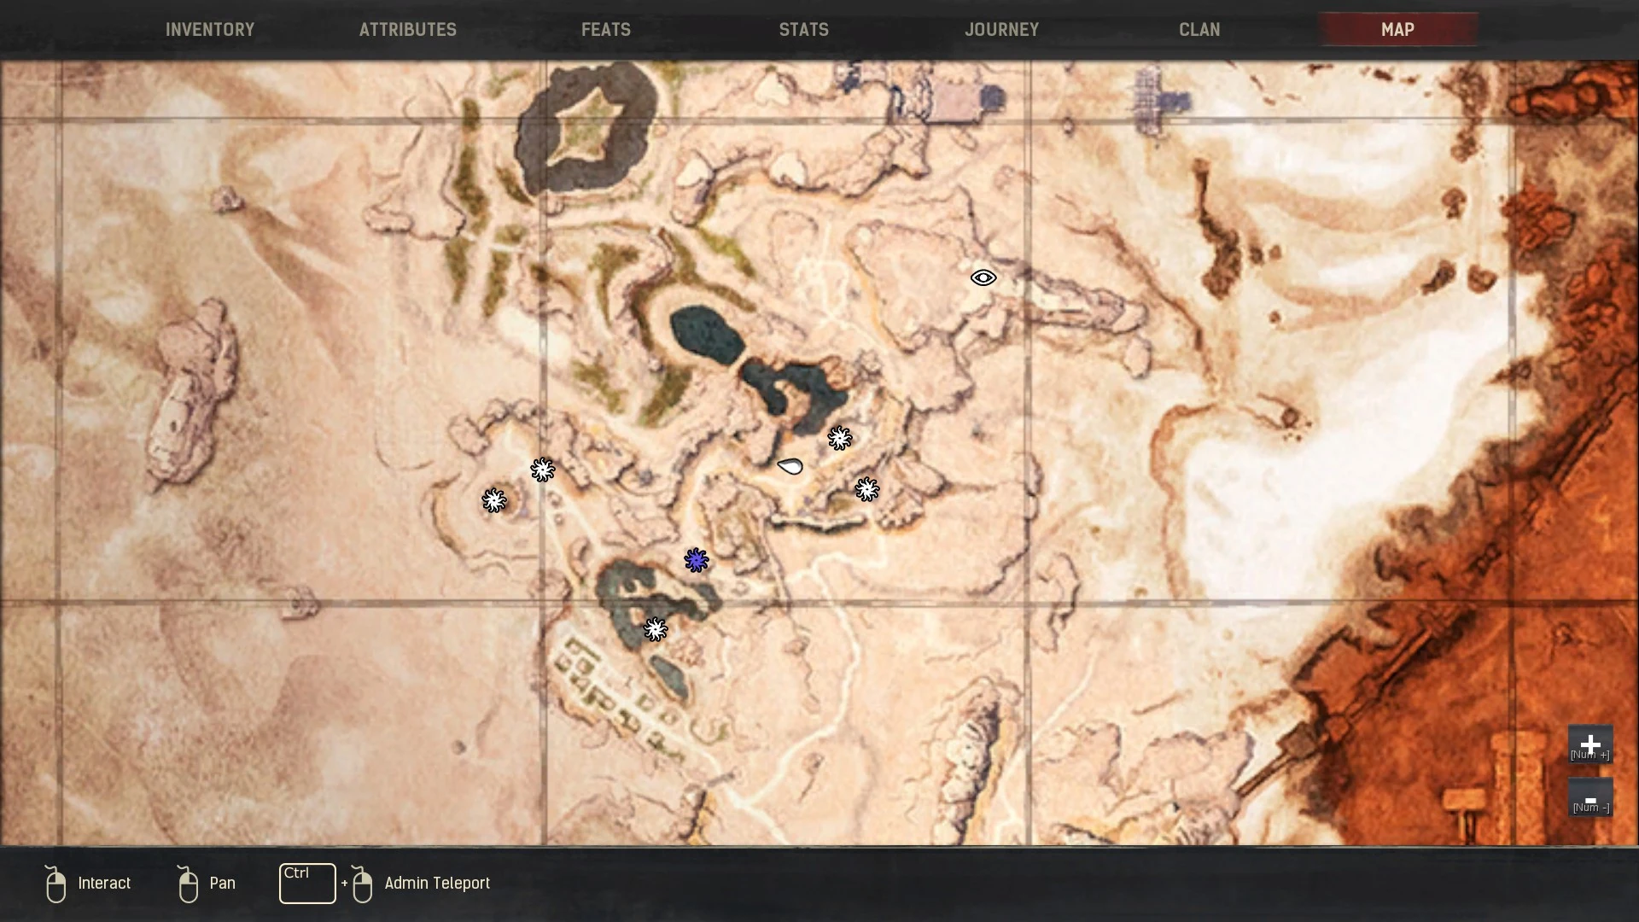Zoom in with the plus button
This screenshot has height=922, width=1639.
tap(1589, 744)
